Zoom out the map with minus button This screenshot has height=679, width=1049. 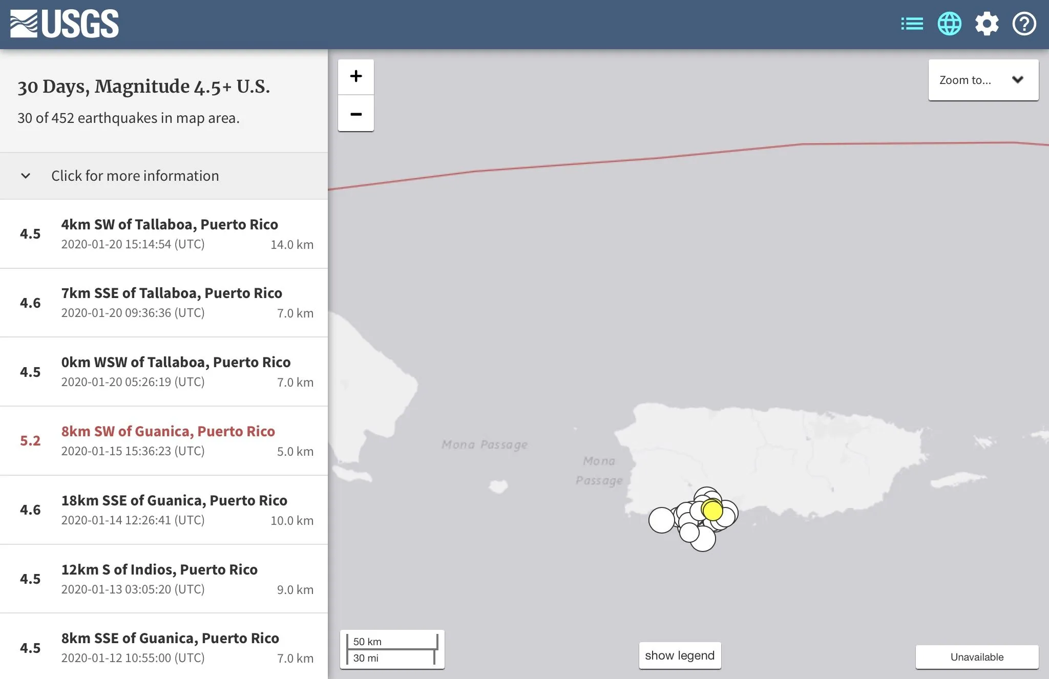click(x=356, y=114)
